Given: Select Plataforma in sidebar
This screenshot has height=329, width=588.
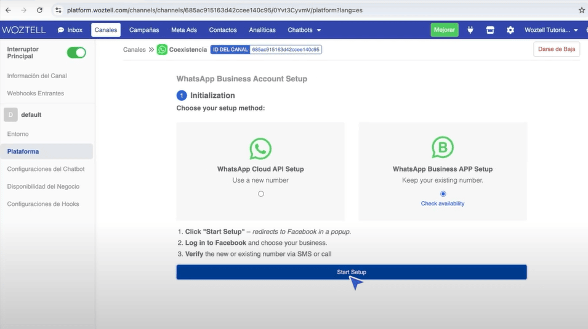Looking at the screenshot, I should (47, 151).
